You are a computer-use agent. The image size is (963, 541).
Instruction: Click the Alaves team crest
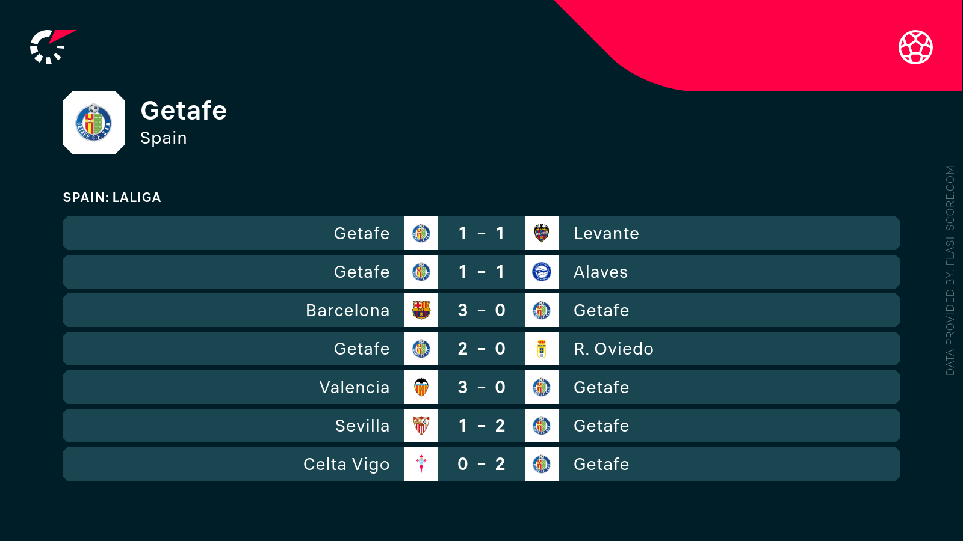(x=542, y=272)
